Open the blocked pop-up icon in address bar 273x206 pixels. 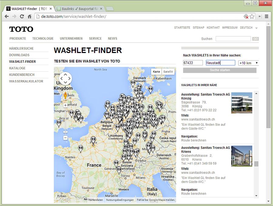tap(246, 17)
